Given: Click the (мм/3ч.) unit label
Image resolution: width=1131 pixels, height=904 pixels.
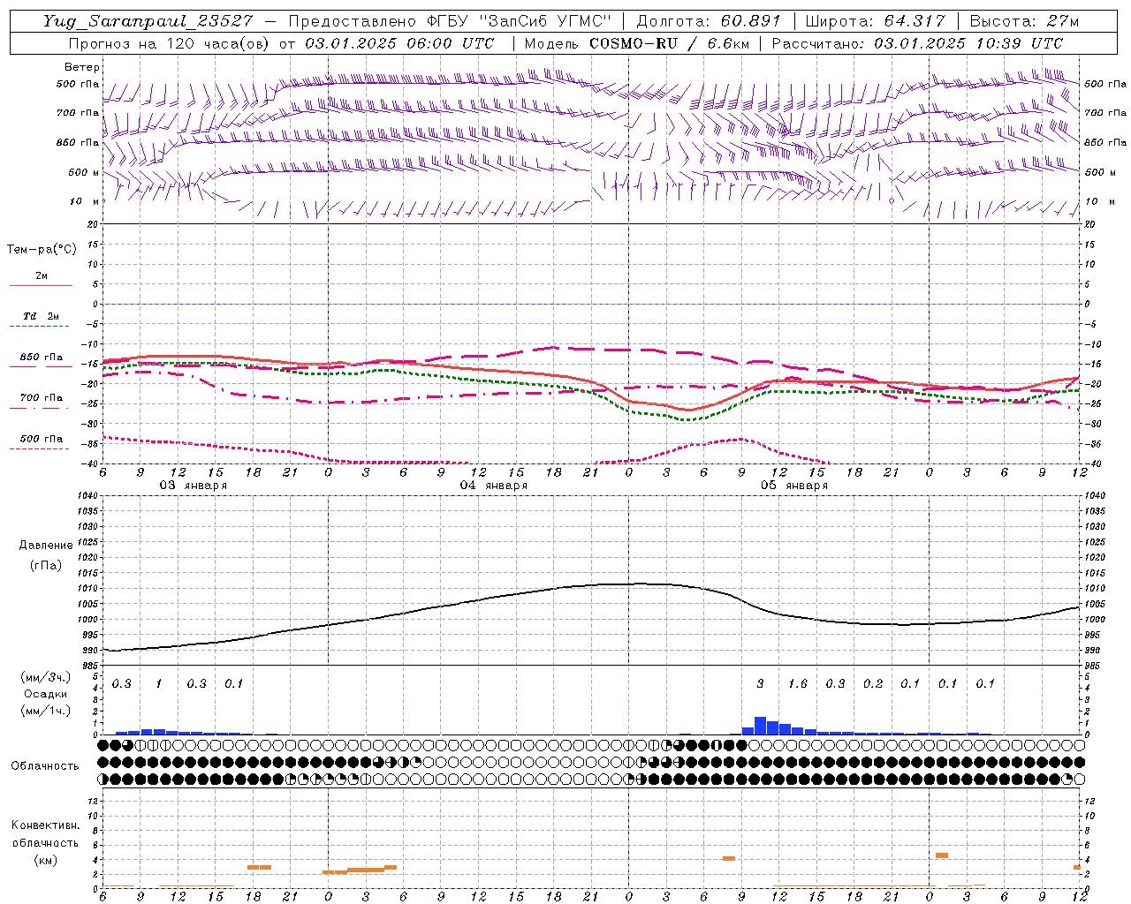Looking at the screenshot, I should 45,677.
